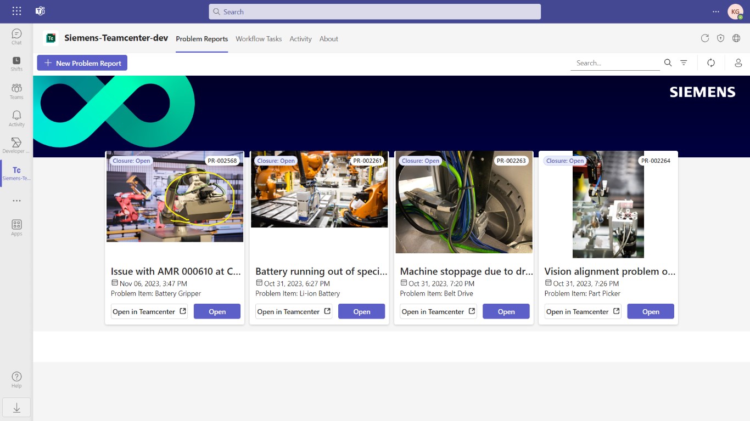
Task: Click the PR-002568 ID badge
Action: 222,161
